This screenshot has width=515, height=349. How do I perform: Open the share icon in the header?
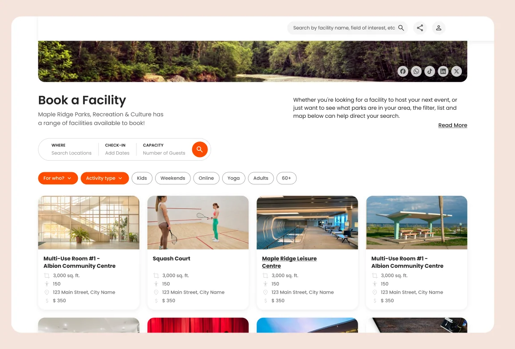[x=420, y=28]
